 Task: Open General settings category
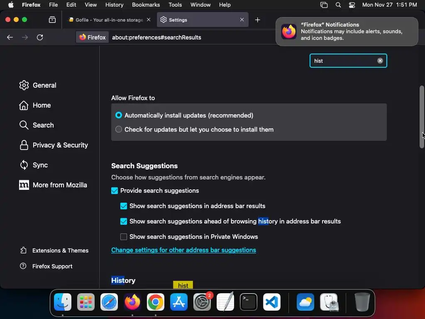tap(38, 85)
